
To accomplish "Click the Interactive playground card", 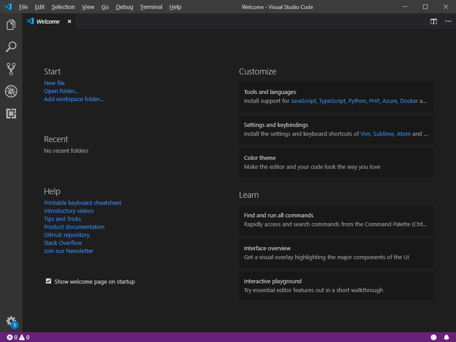I will [x=337, y=286].
